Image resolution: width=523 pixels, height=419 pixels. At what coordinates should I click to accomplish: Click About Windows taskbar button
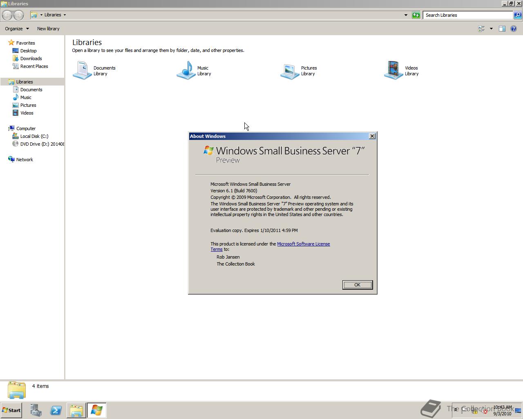tap(96, 410)
